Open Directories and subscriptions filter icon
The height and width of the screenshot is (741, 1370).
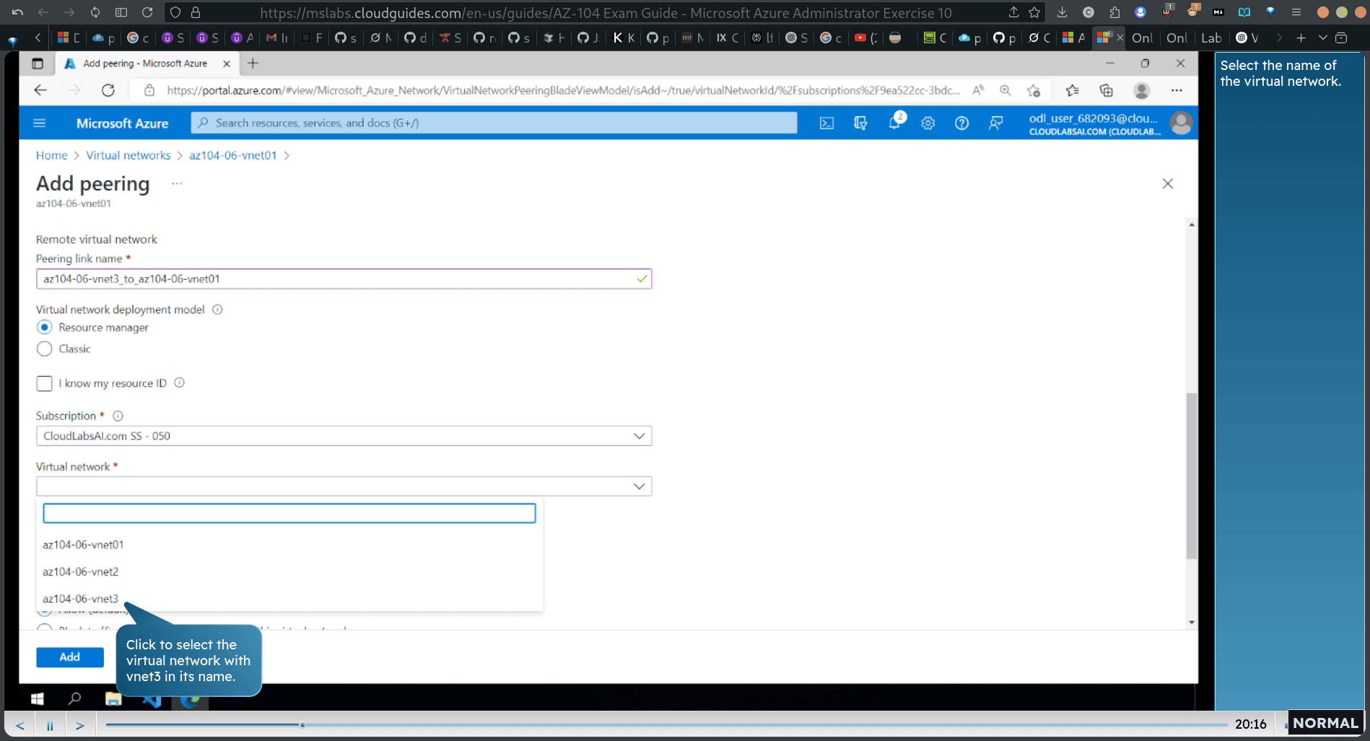[x=860, y=123]
